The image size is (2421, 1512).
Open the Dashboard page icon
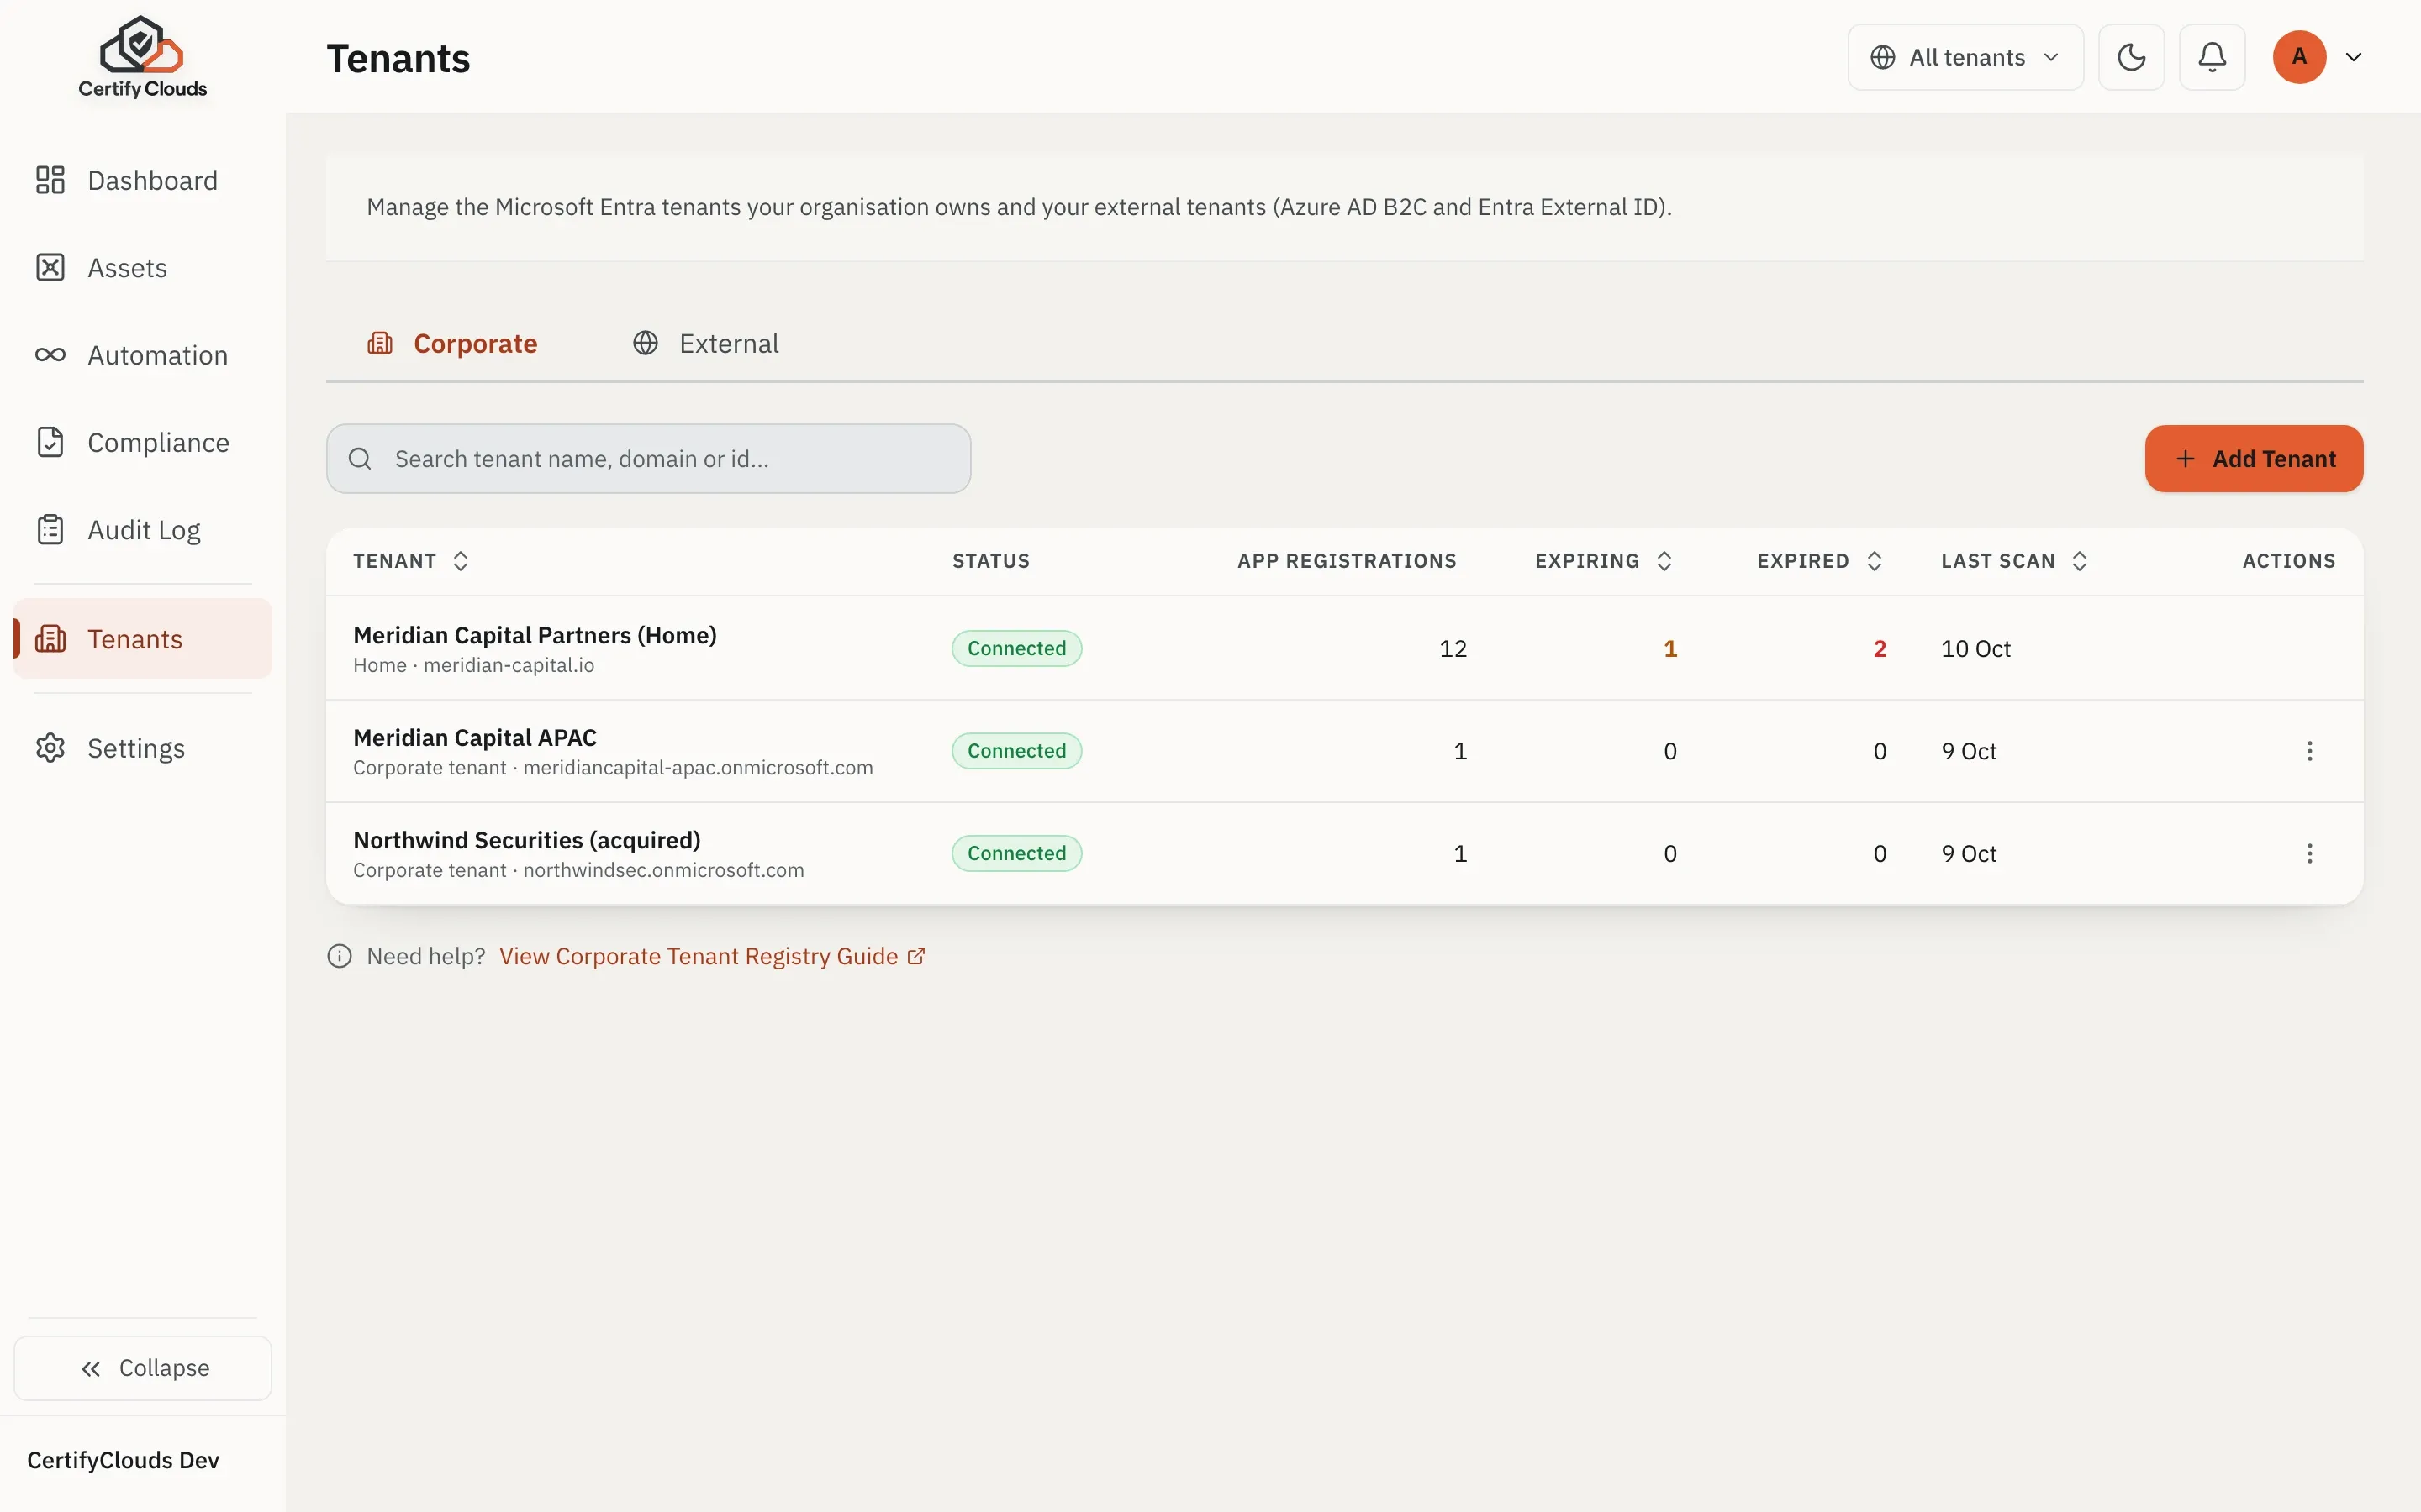tap(50, 180)
